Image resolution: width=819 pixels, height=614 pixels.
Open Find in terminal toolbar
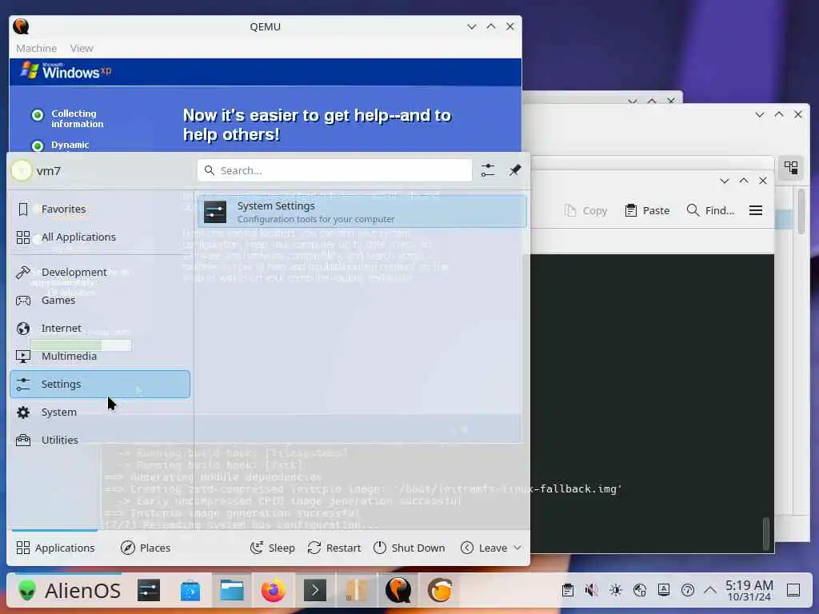click(x=710, y=210)
